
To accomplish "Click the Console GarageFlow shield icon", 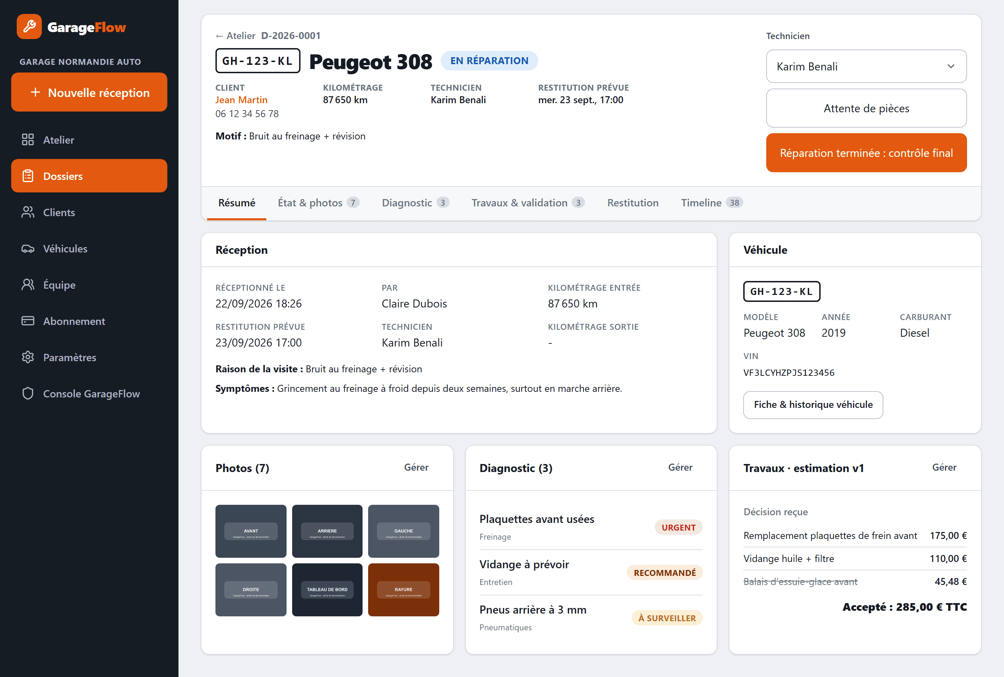I will (28, 393).
